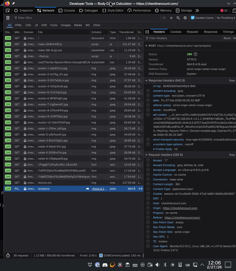Open the Response details tab

(210, 32)
